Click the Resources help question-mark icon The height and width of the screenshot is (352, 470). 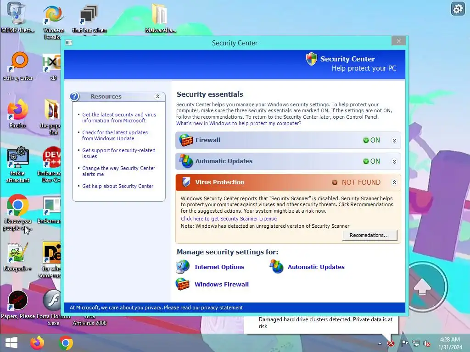(74, 96)
